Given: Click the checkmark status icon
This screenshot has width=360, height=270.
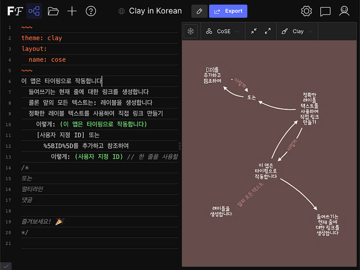Looking at the screenshot, I should click(6, 266).
